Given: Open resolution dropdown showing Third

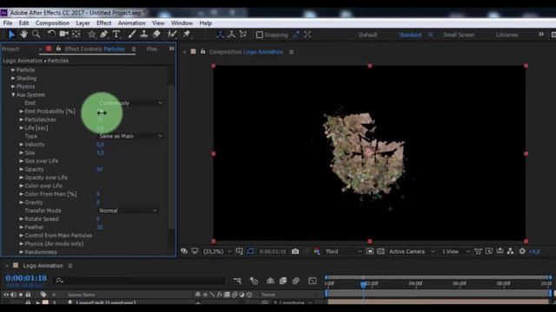Looking at the screenshot, I should pyautogui.click(x=343, y=251).
